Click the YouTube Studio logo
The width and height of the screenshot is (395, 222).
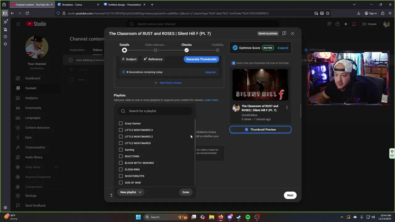pyautogui.click(x=36, y=24)
